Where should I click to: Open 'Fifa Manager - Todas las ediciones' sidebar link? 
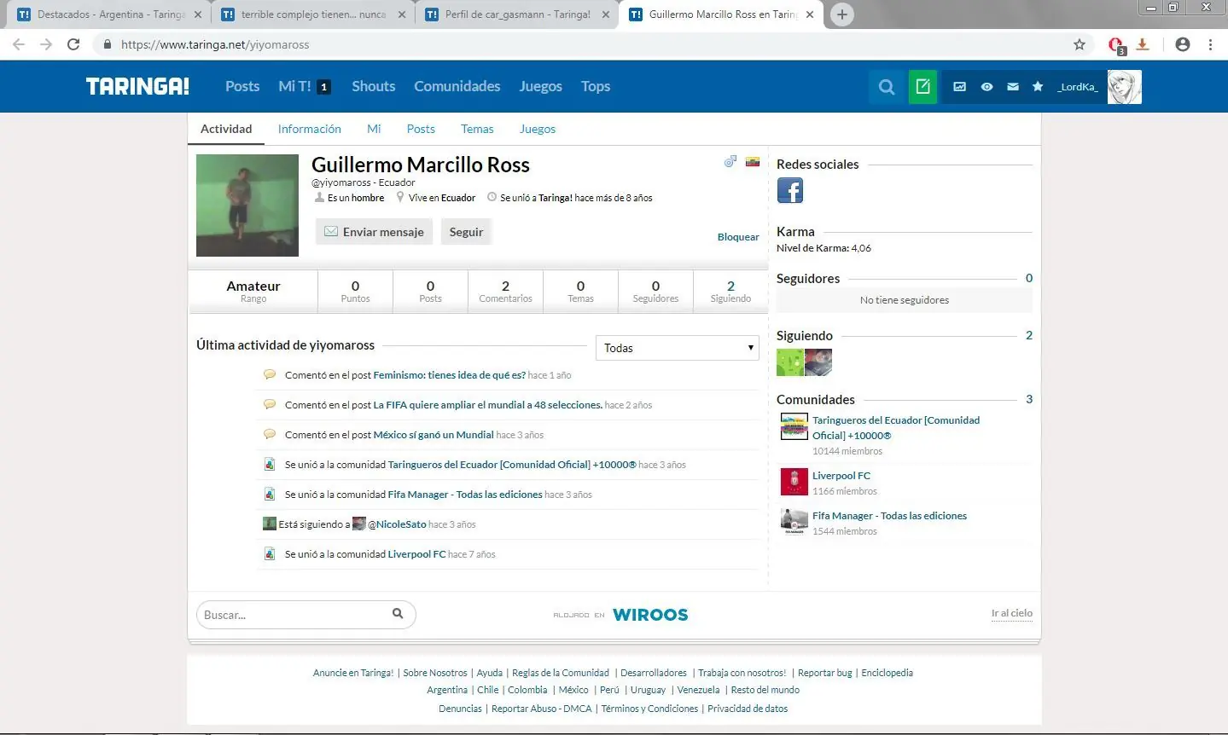[889, 516]
